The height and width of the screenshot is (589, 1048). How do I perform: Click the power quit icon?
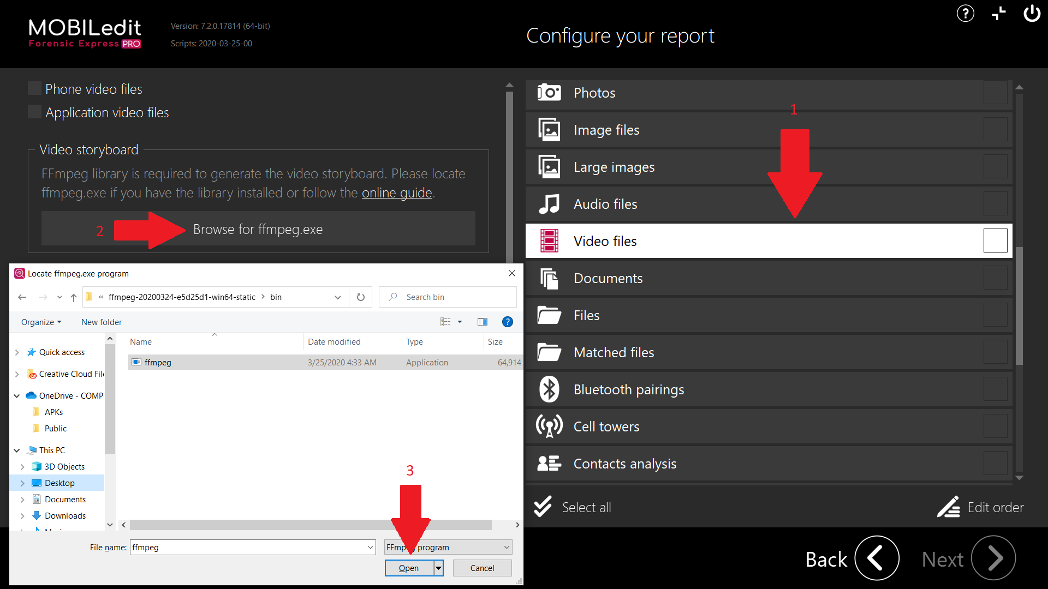tap(1032, 14)
